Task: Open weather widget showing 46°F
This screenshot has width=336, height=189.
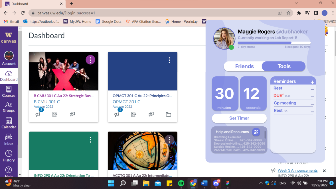Action: tap(18, 183)
